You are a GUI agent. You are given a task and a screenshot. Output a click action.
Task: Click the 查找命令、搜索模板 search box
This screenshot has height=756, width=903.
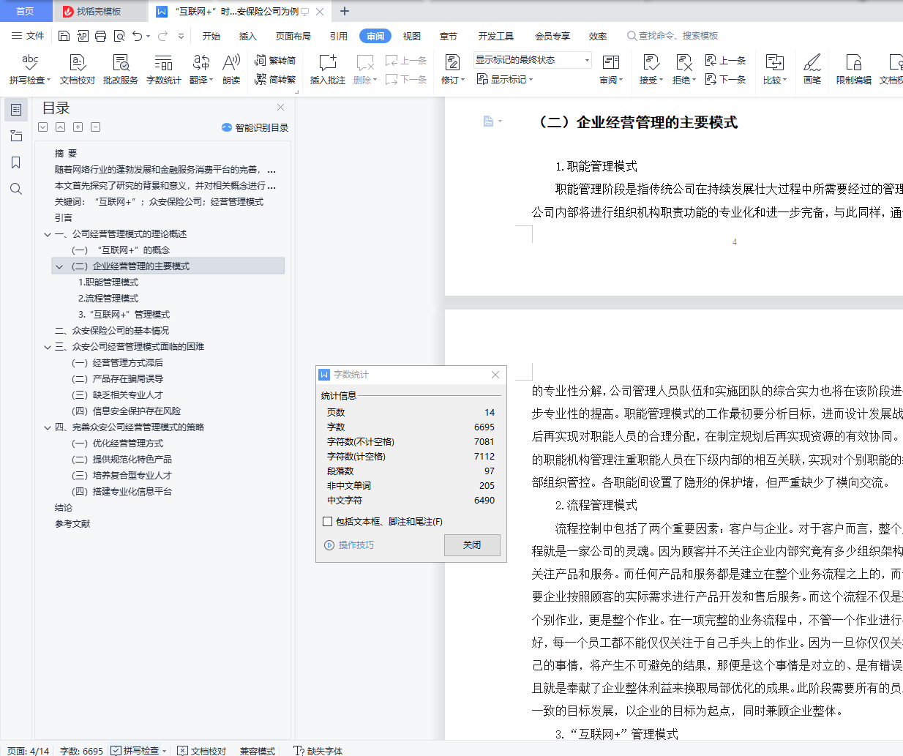pyautogui.click(x=672, y=36)
